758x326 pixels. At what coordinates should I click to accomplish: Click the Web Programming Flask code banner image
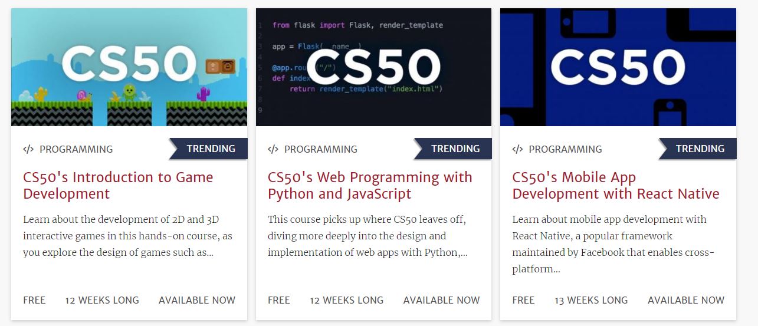[x=373, y=67]
